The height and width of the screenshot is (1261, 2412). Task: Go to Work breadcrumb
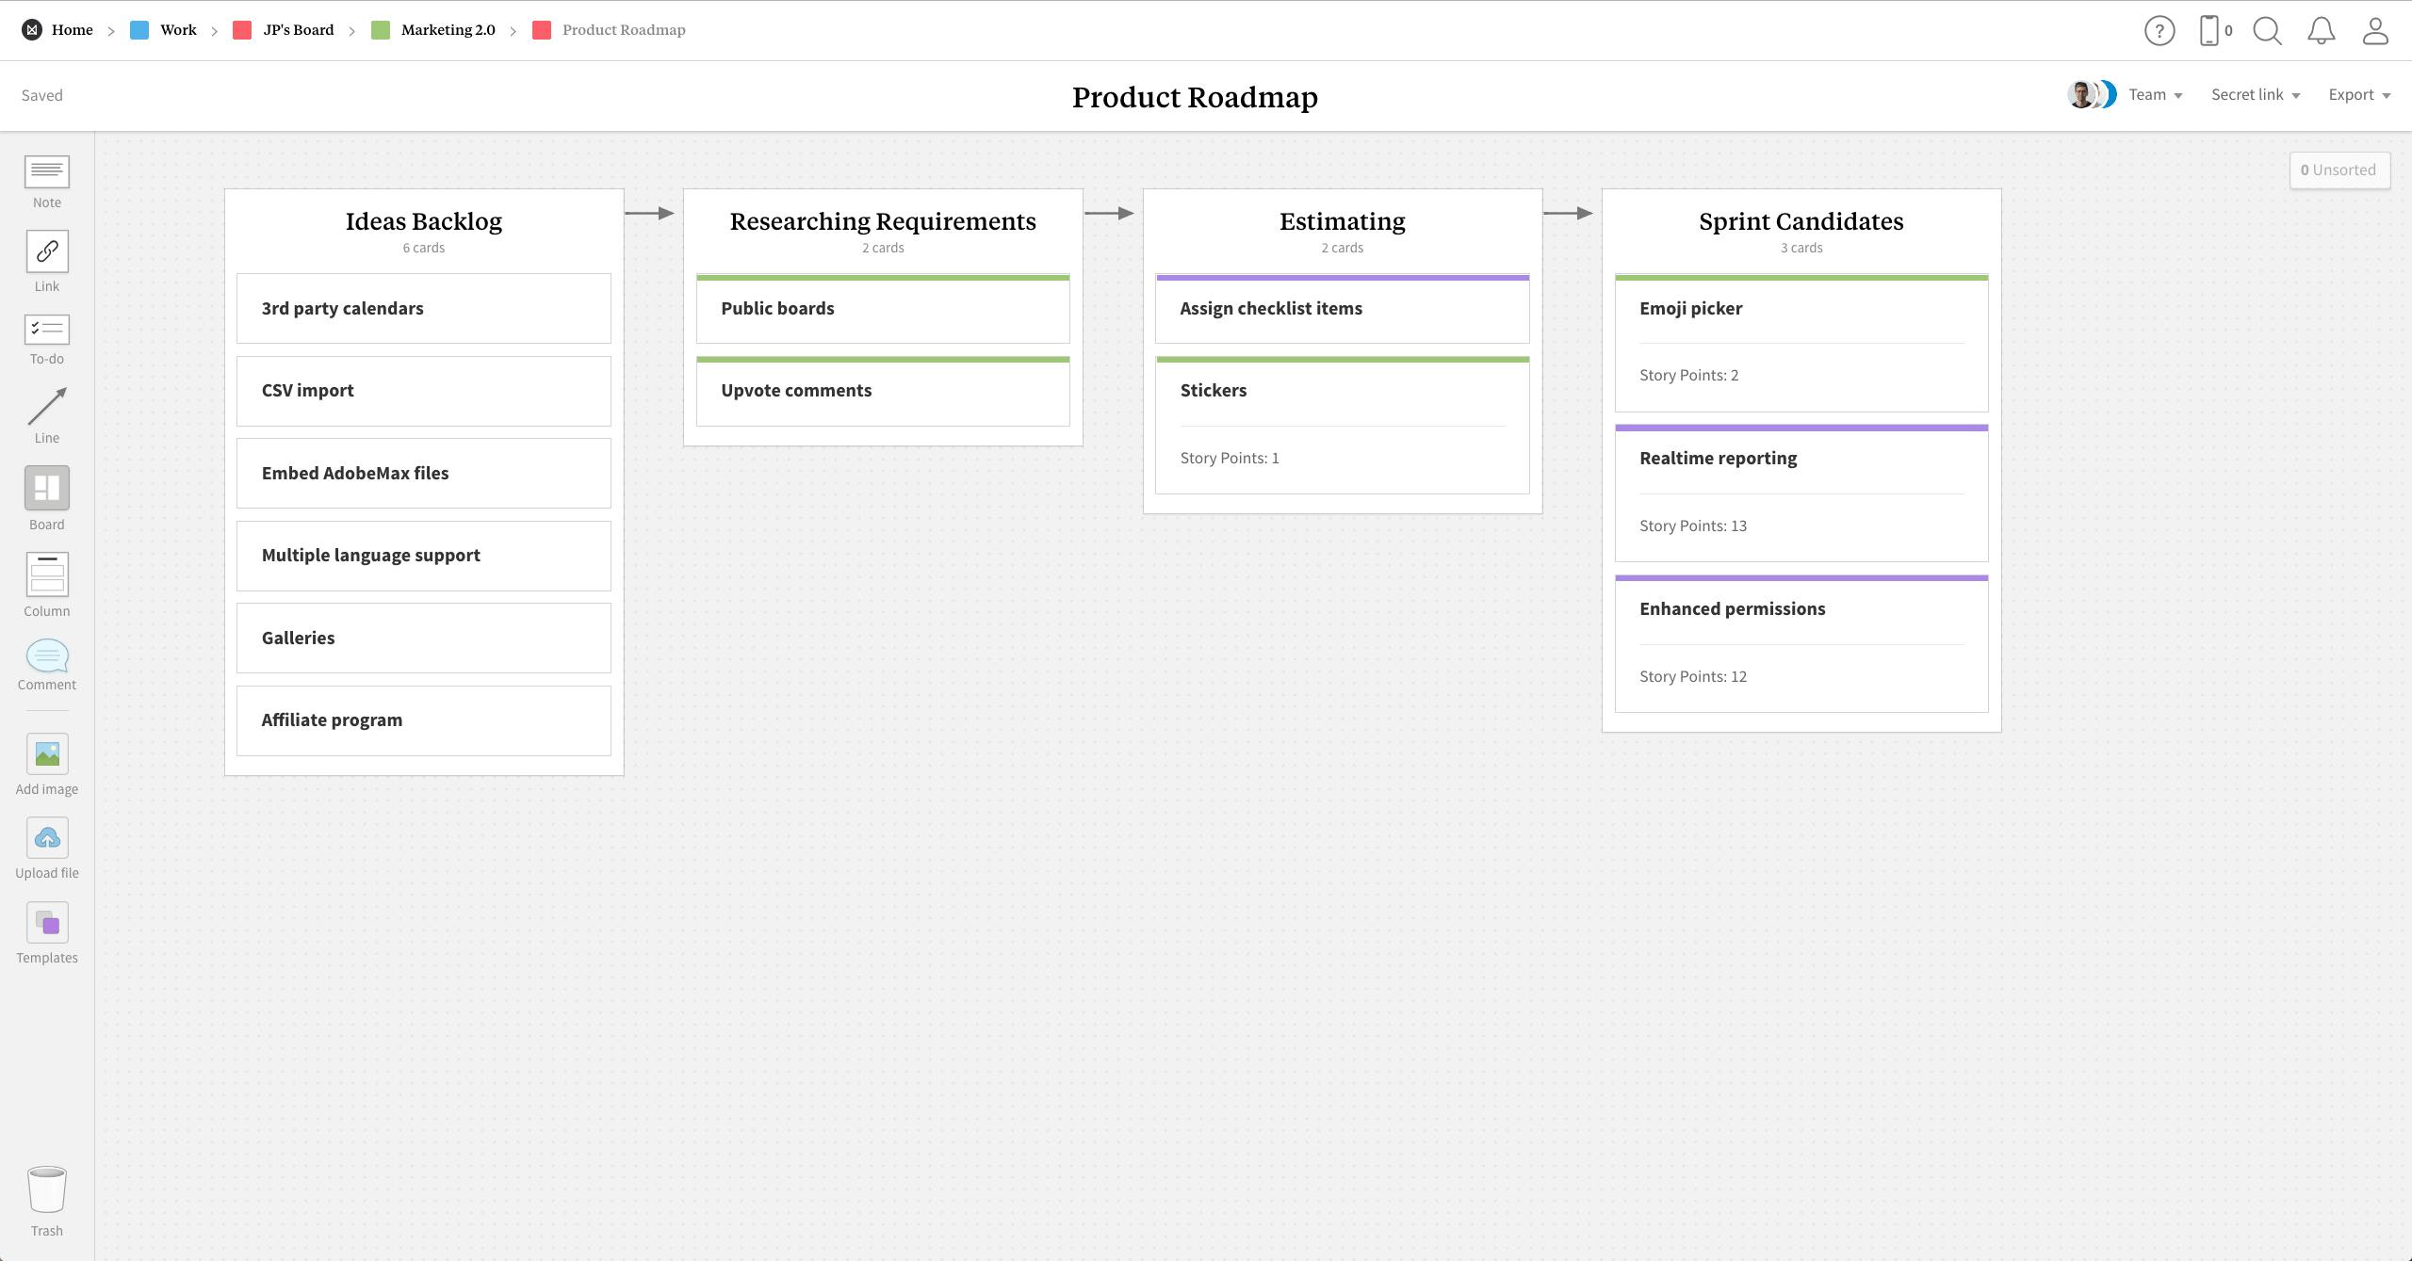pyautogui.click(x=178, y=30)
